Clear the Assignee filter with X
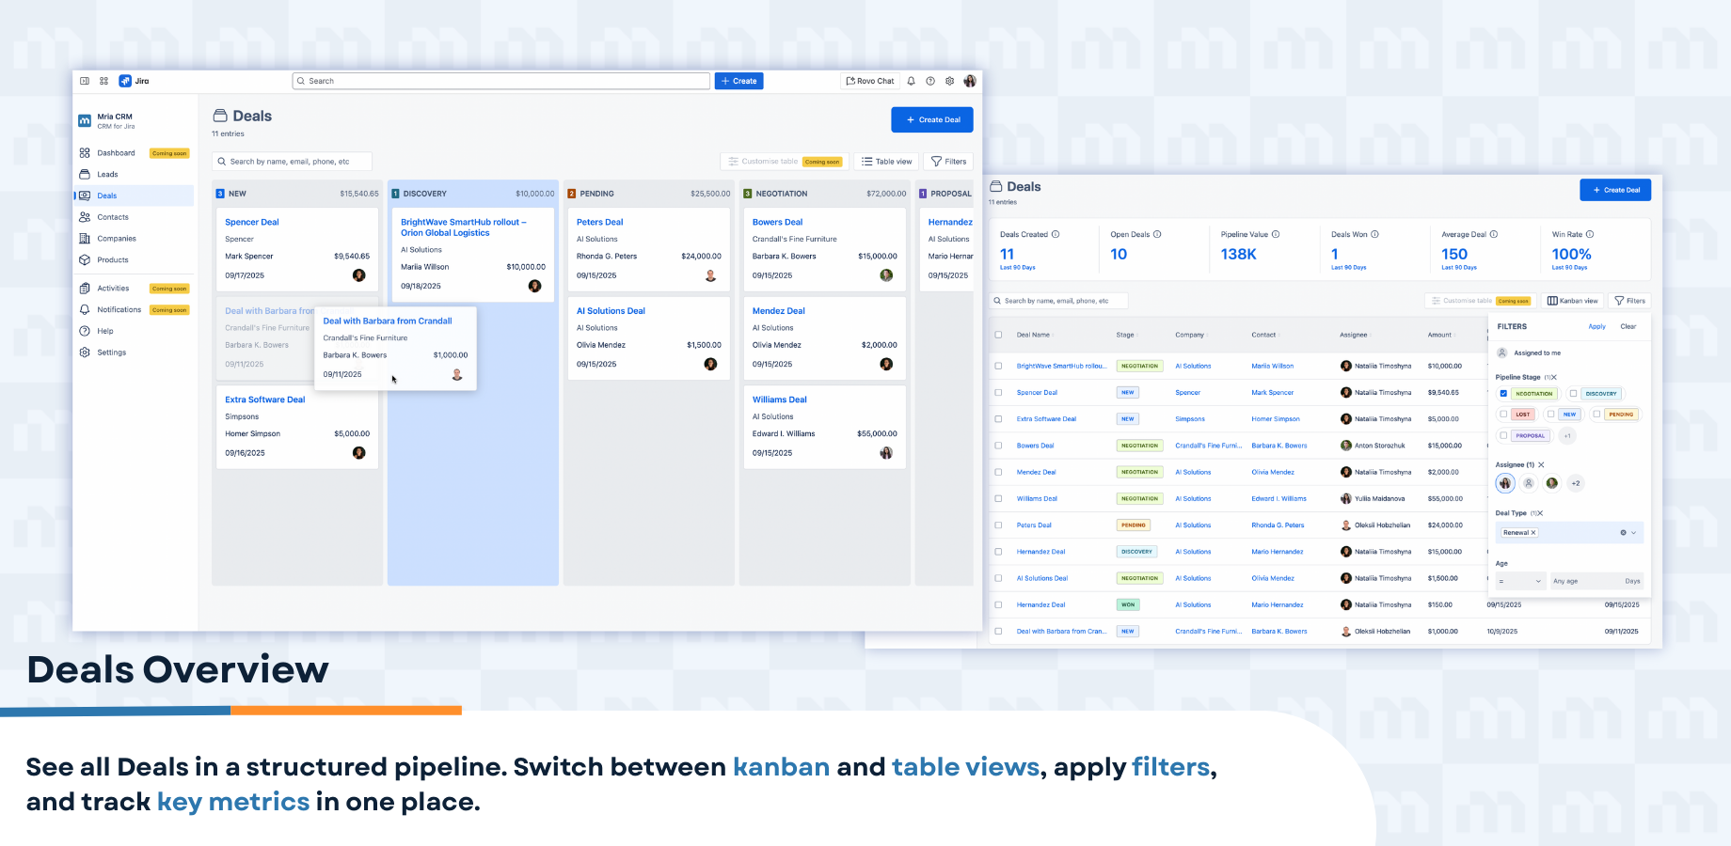This screenshot has width=1731, height=846. [1541, 464]
